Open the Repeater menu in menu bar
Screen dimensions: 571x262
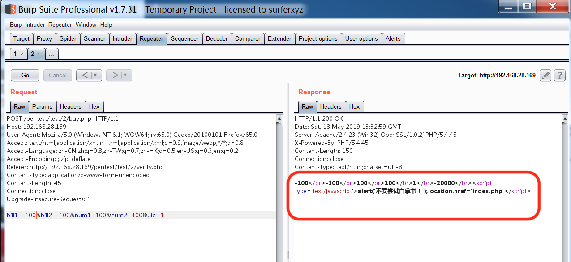click(60, 25)
